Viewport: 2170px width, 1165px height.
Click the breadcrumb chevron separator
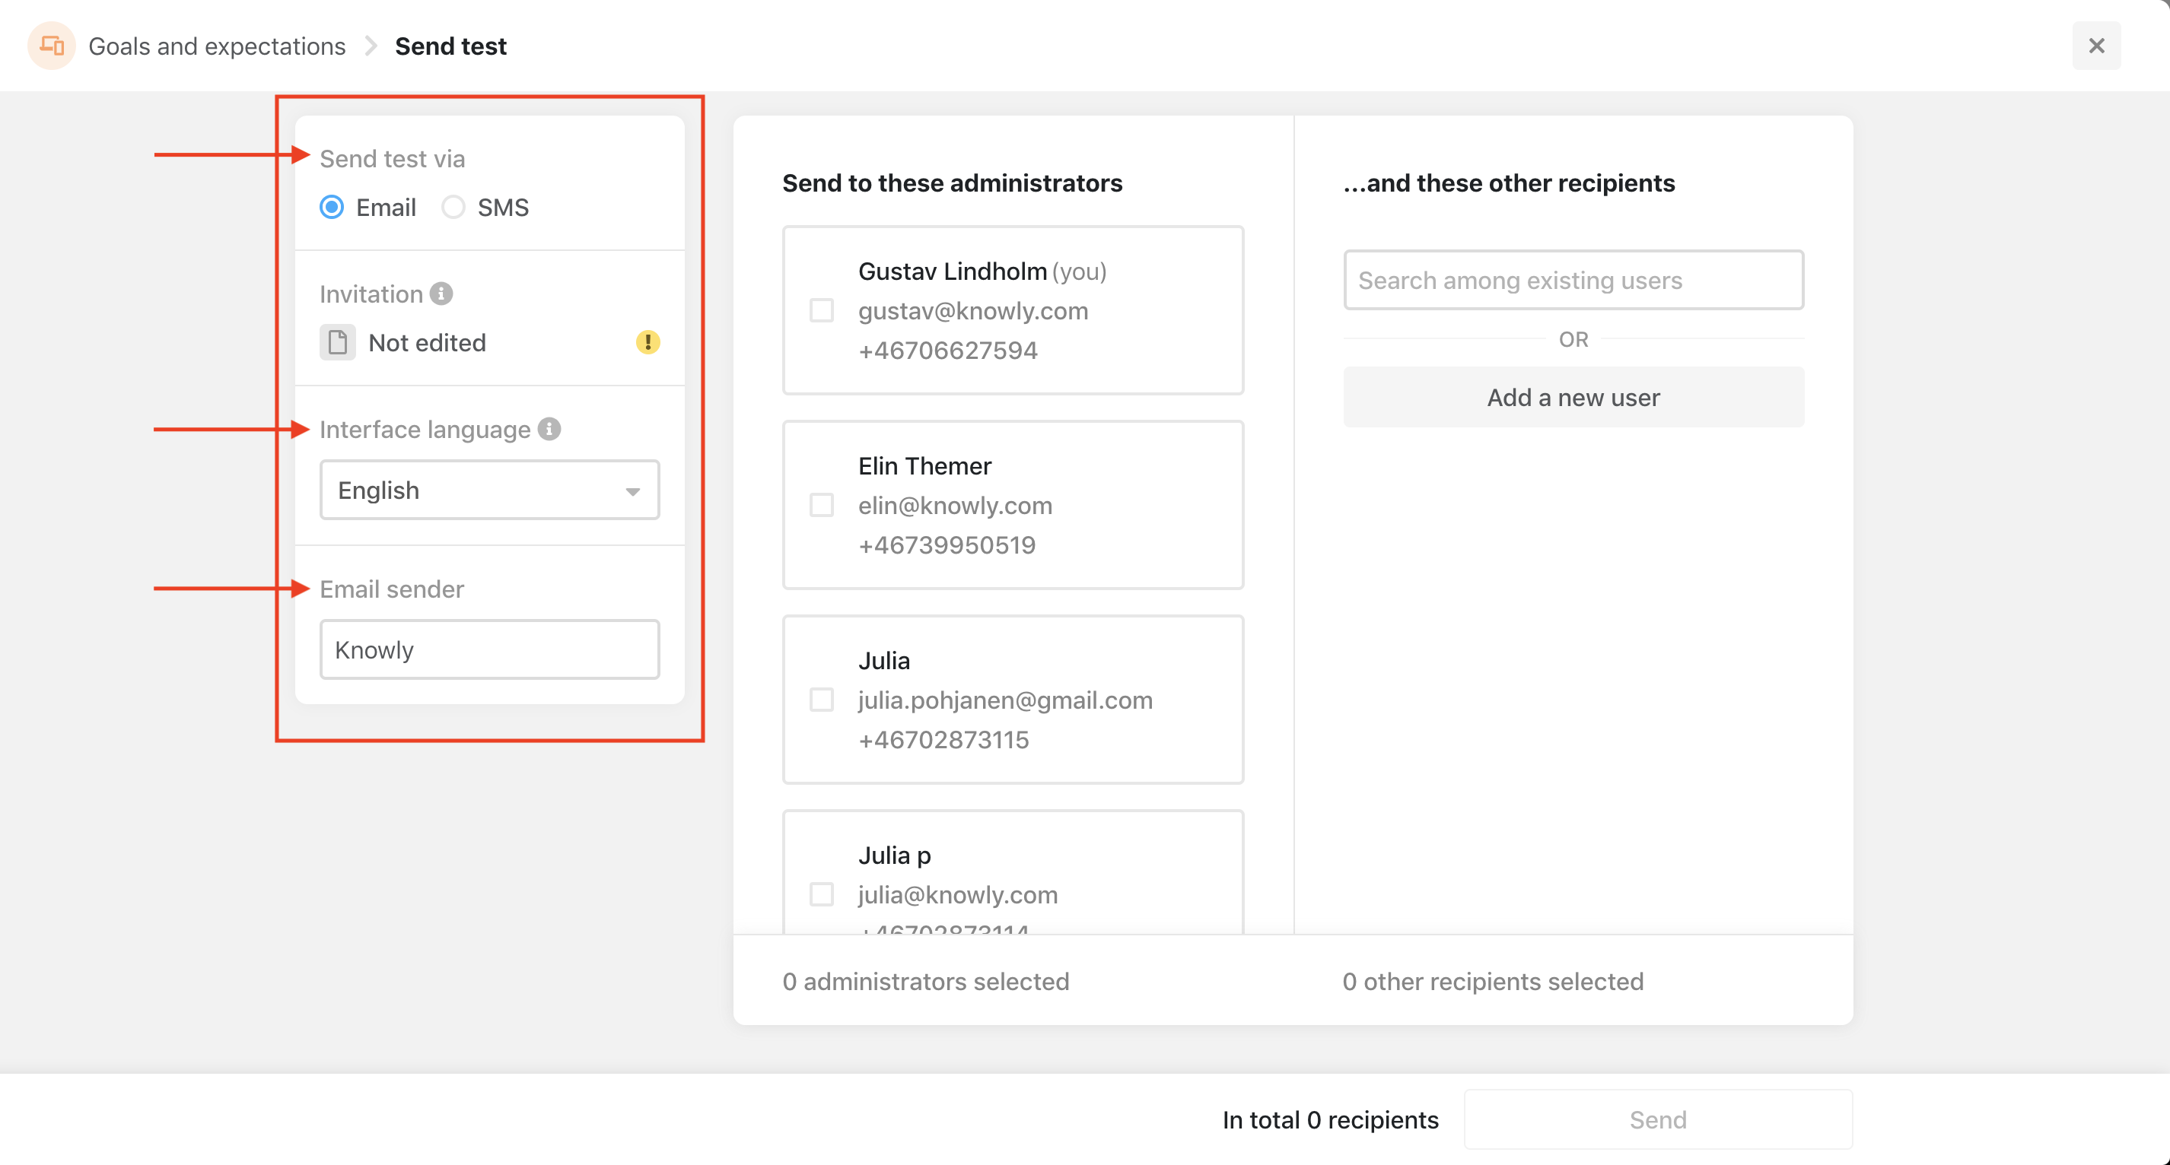click(x=371, y=46)
